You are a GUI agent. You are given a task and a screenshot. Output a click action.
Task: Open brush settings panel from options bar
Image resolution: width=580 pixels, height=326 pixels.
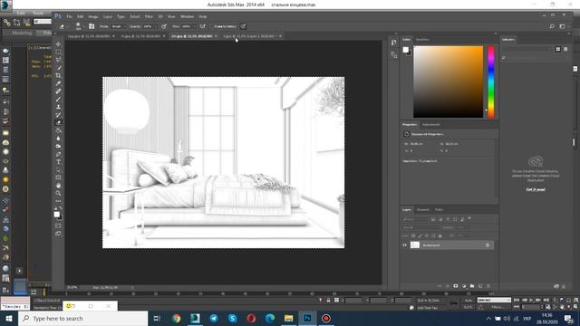point(92,26)
